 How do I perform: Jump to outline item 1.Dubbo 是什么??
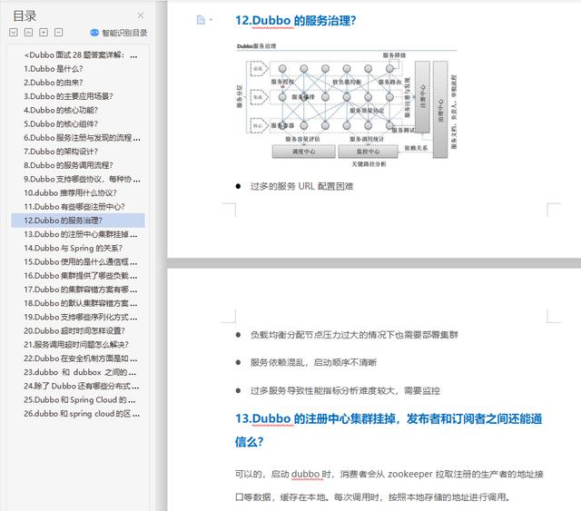pos(54,69)
